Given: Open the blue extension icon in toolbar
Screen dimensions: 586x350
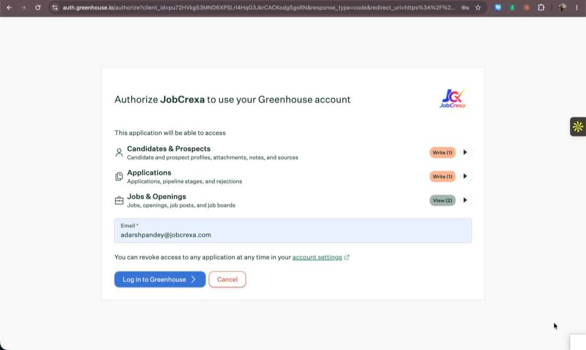Looking at the screenshot, I should click(498, 7).
